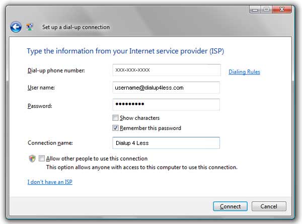Click the Connect button

230,206
